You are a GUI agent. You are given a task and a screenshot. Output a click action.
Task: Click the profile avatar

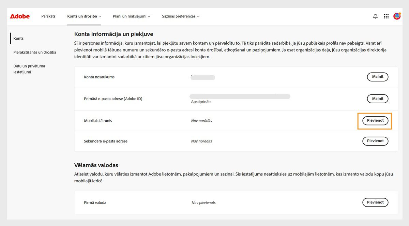[397, 16]
